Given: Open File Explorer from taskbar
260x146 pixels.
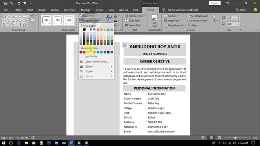Looking at the screenshot, I should (x=26, y=143).
